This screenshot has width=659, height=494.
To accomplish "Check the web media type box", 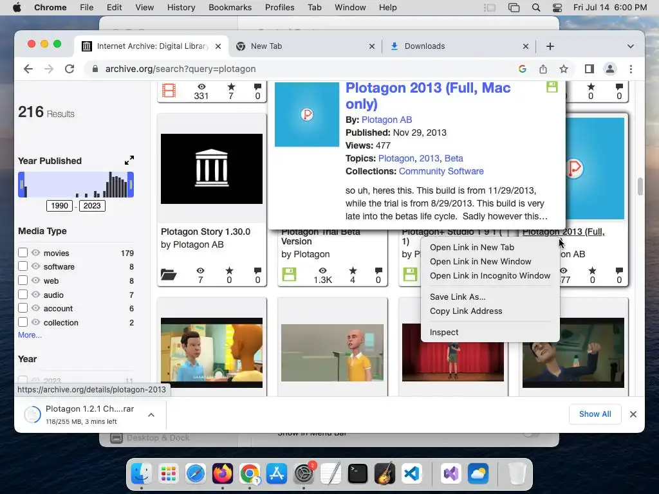I will coord(23,280).
